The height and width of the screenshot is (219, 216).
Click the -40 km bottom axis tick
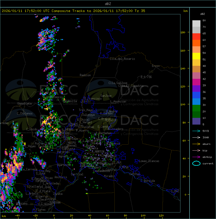point(17,216)
